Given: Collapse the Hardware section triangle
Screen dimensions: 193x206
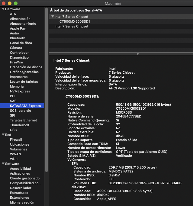Looking at the screenshot, I should pos(3,9).
